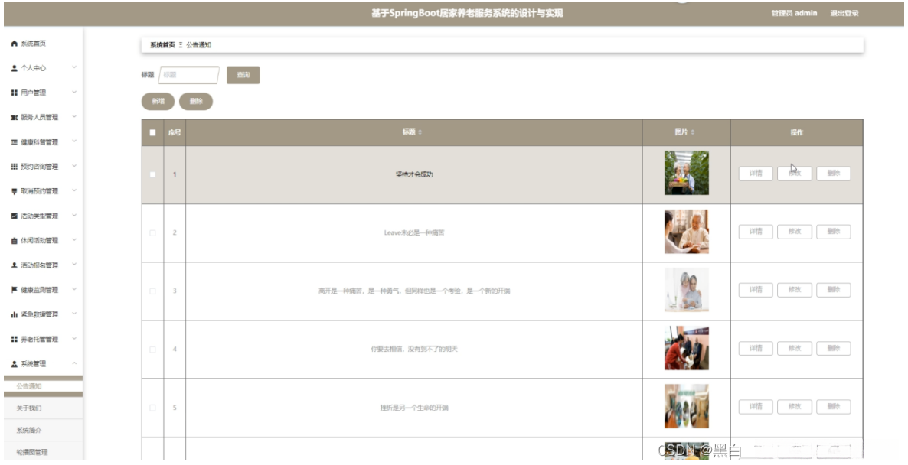Expand the 紧急救援管理 chevron
This screenshot has height=465, width=908.
tap(74, 314)
